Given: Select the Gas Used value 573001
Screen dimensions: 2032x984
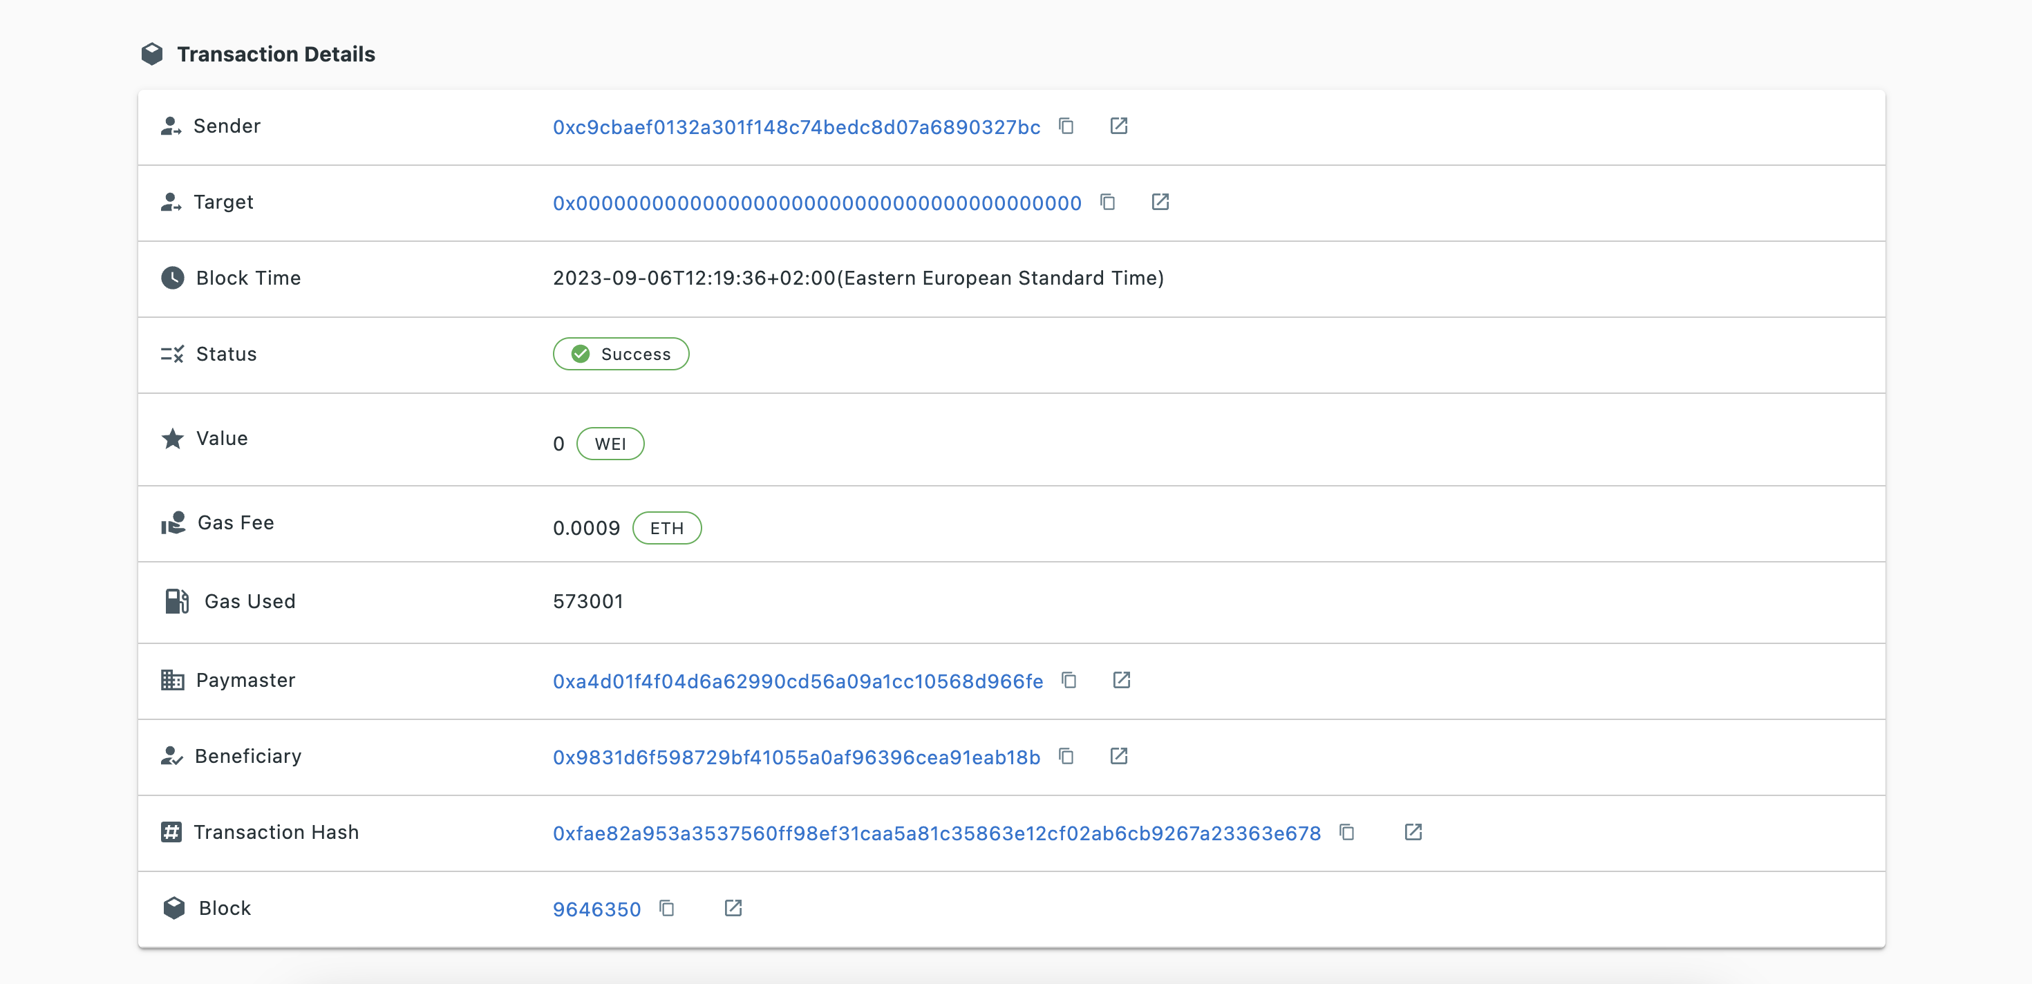Looking at the screenshot, I should 587,602.
